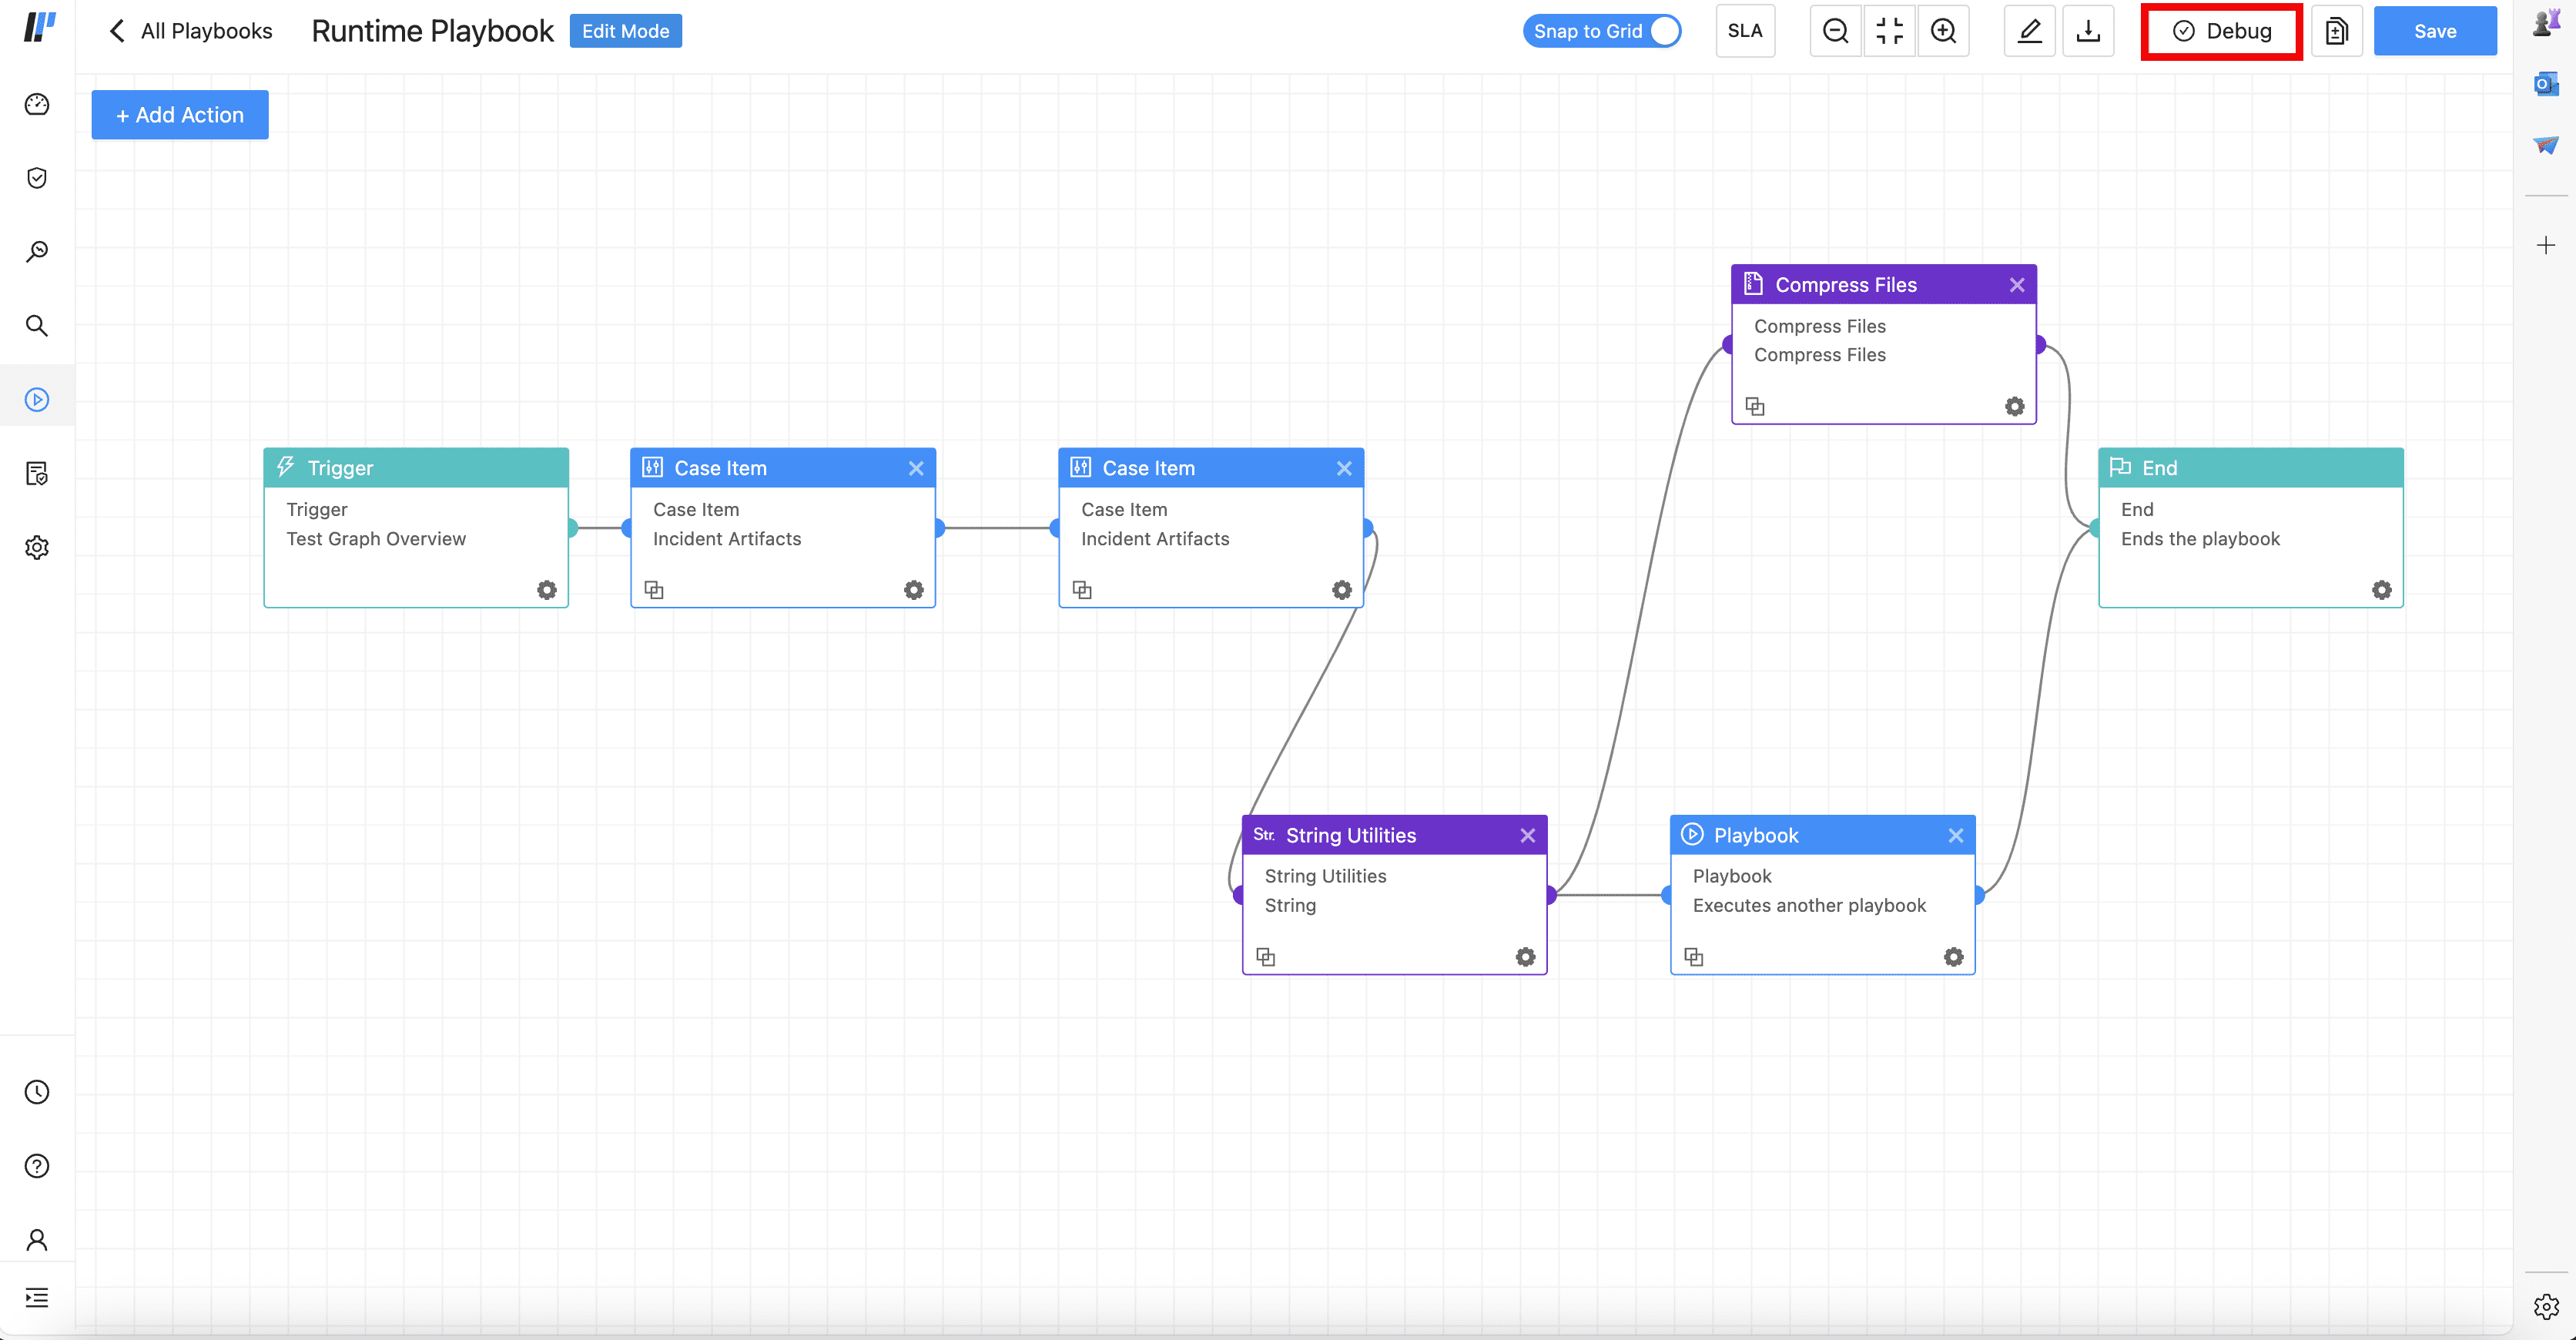Click the plus icon in right panel
The width and height of the screenshot is (2576, 1340).
[x=2546, y=245]
